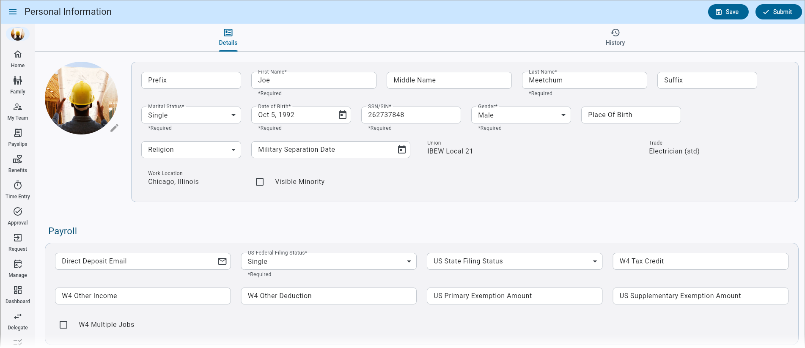Click the Place Of Birth input field
This screenshot has height=348, width=805.
point(630,115)
